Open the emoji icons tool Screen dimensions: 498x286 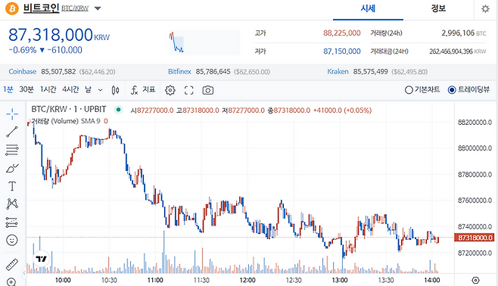point(12,241)
